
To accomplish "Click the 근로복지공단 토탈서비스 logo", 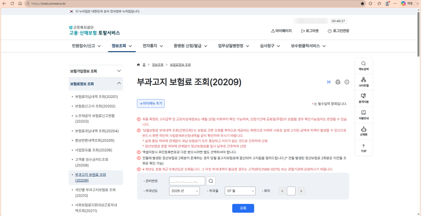I will click(95, 31).
